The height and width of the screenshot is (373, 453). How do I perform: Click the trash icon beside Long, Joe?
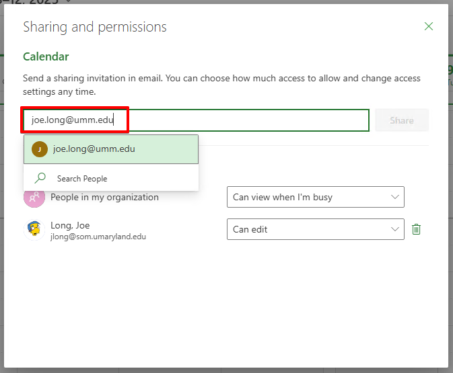(417, 229)
